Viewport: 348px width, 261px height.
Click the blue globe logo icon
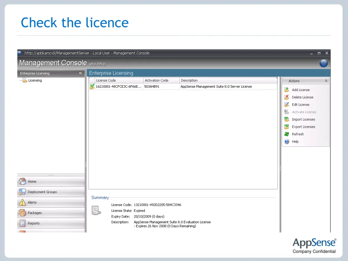pos(324,63)
